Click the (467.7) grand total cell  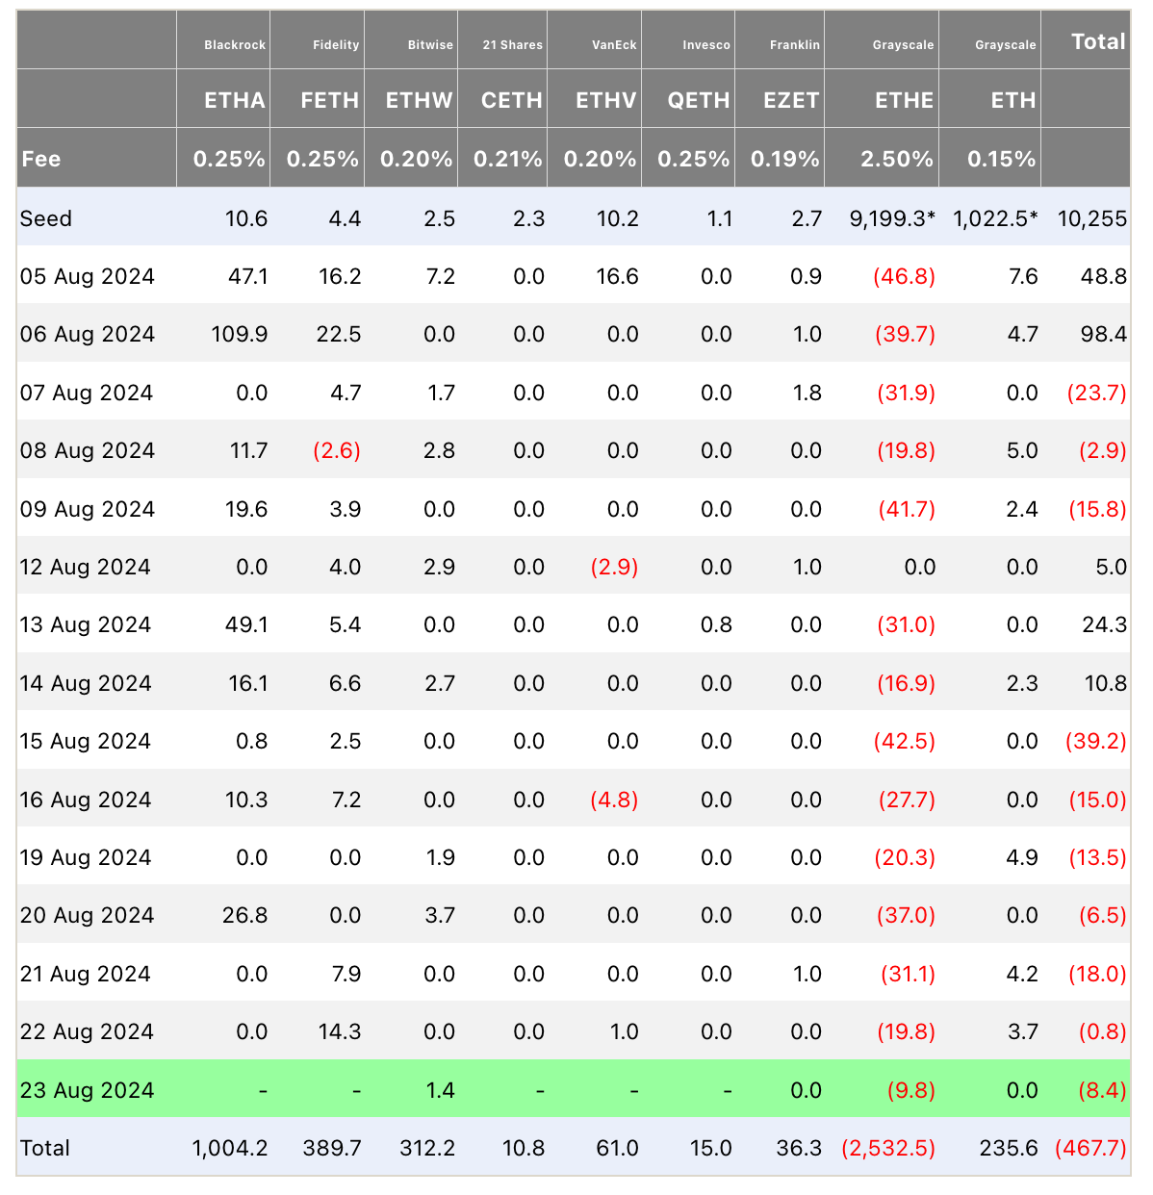pyautogui.click(x=1090, y=1148)
